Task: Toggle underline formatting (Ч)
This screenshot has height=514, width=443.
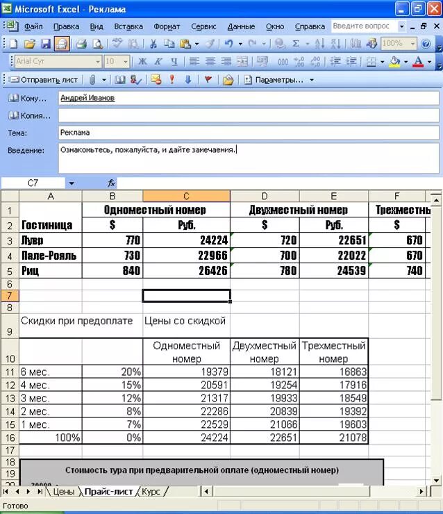Action: point(174,62)
